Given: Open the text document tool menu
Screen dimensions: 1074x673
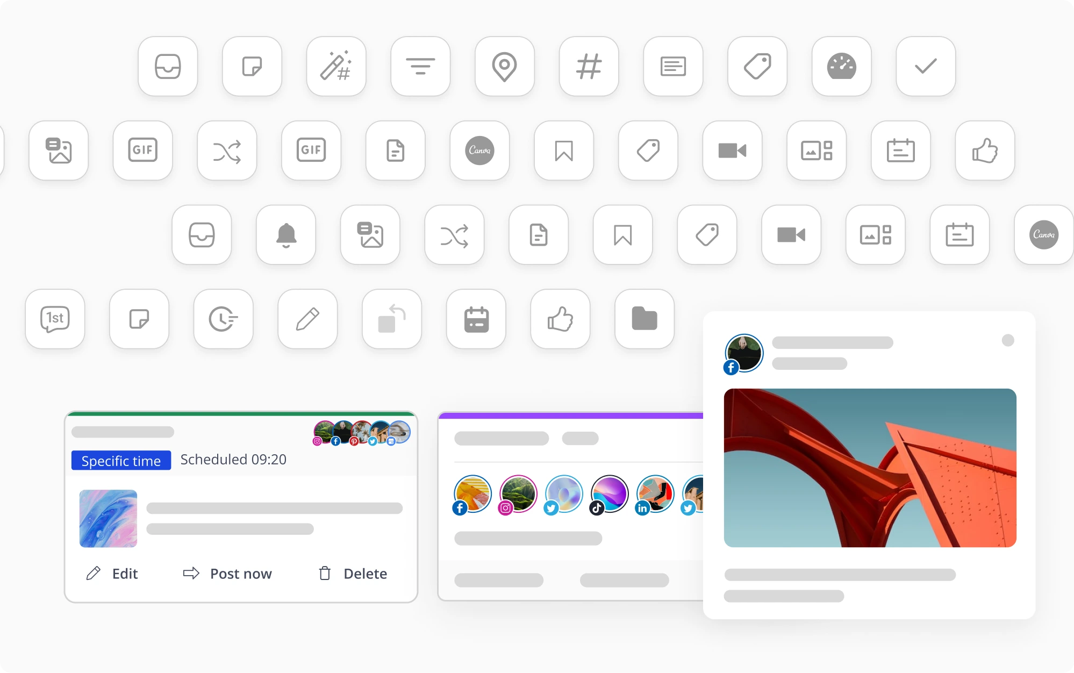Looking at the screenshot, I should 395,151.
